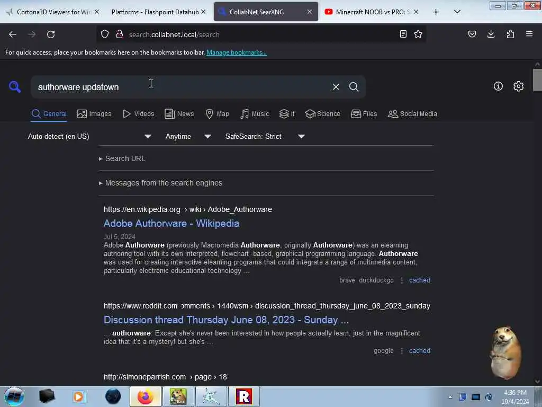
Task: Submit search with magnifier button
Action: pyautogui.click(x=354, y=87)
